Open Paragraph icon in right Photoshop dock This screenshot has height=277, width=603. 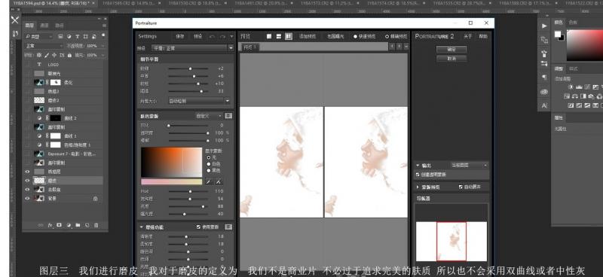[543, 78]
